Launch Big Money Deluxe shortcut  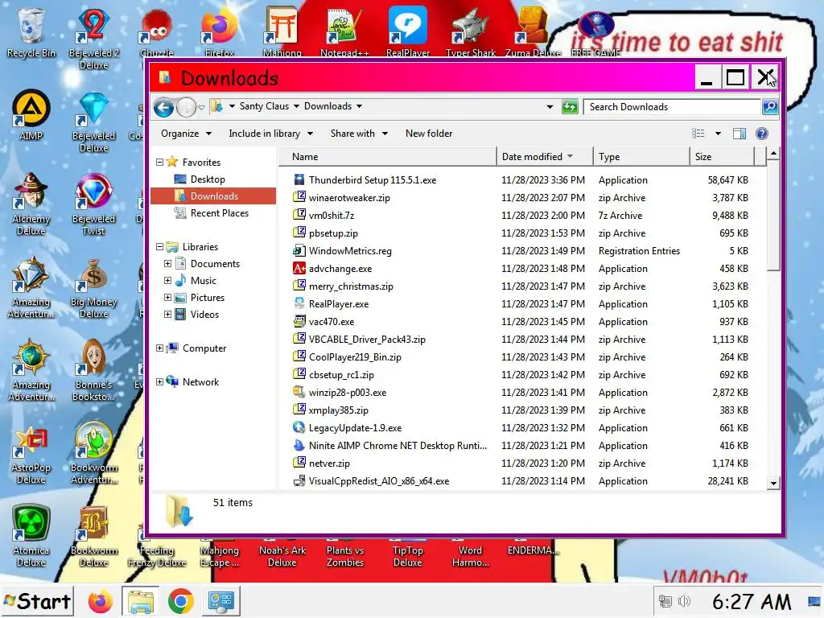pyautogui.click(x=93, y=287)
